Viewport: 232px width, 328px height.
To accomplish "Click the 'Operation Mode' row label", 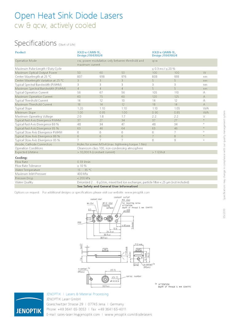I will coord(26,61).
